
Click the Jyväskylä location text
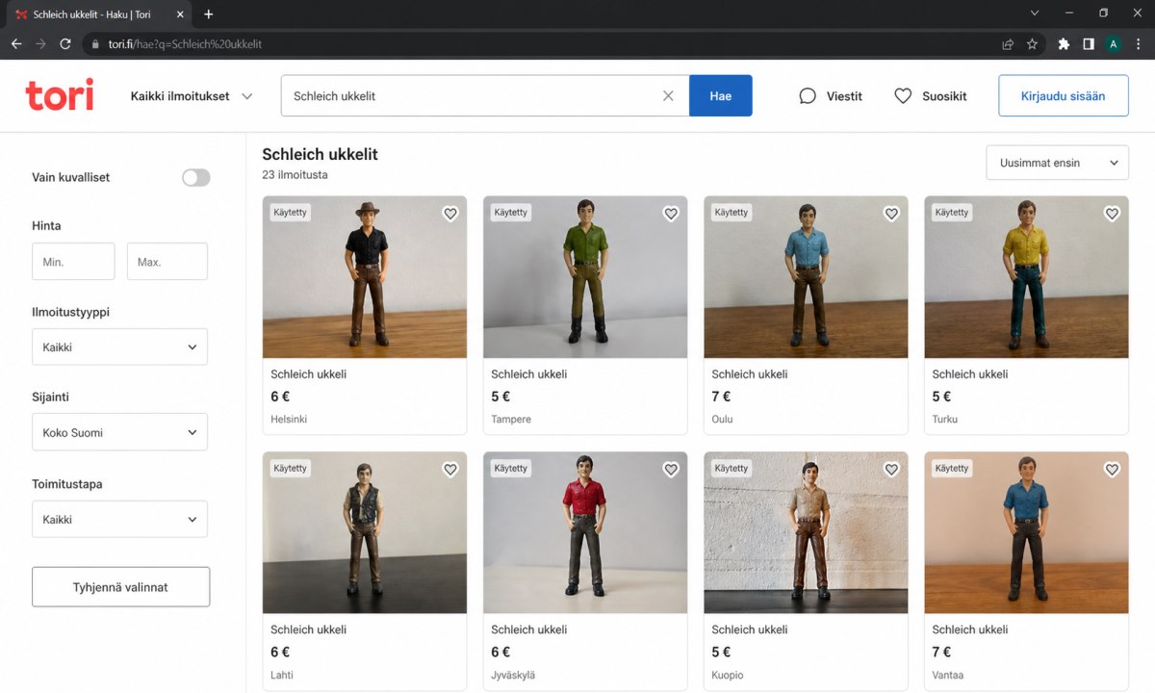(x=511, y=676)
